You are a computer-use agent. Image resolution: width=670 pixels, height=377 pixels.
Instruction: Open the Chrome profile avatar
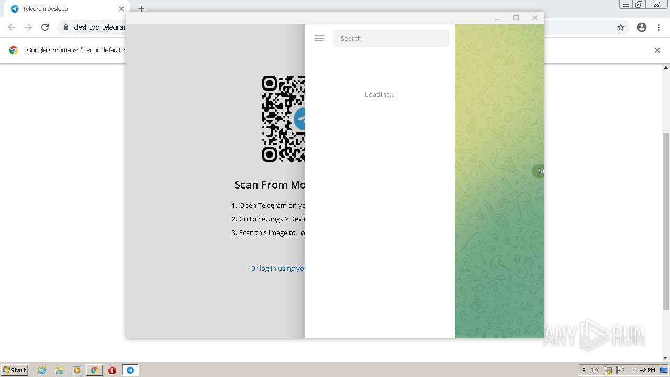[642, 27]
